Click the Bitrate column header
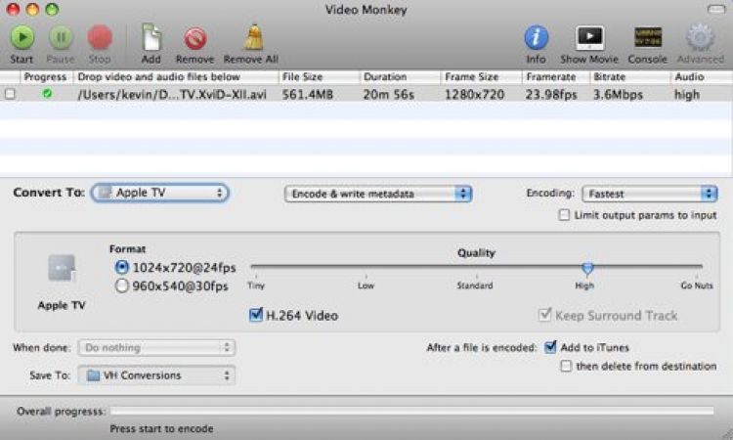Image resolution: width=733 pixels, height=440 pixels. (x=630, y=76)
